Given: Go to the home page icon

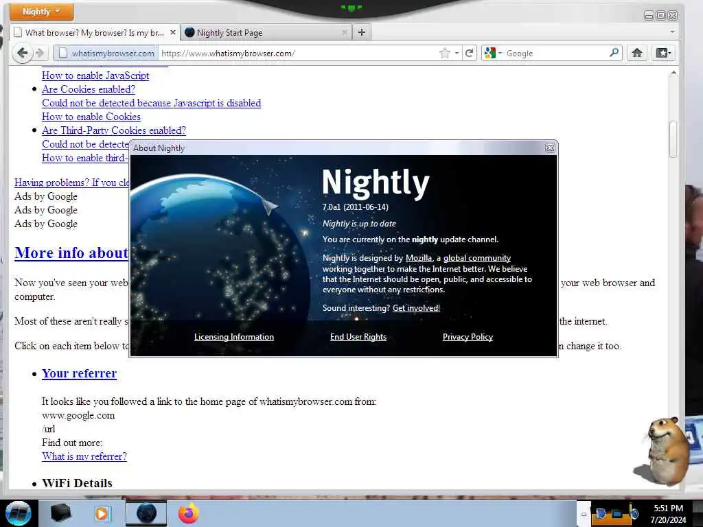Looking at the screenshot, I should (x=636, y=53).
